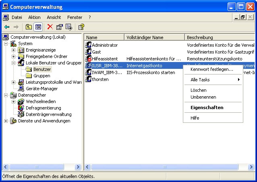
Task: Toggle the console tree show/hide button
Action: pos(38,27)
